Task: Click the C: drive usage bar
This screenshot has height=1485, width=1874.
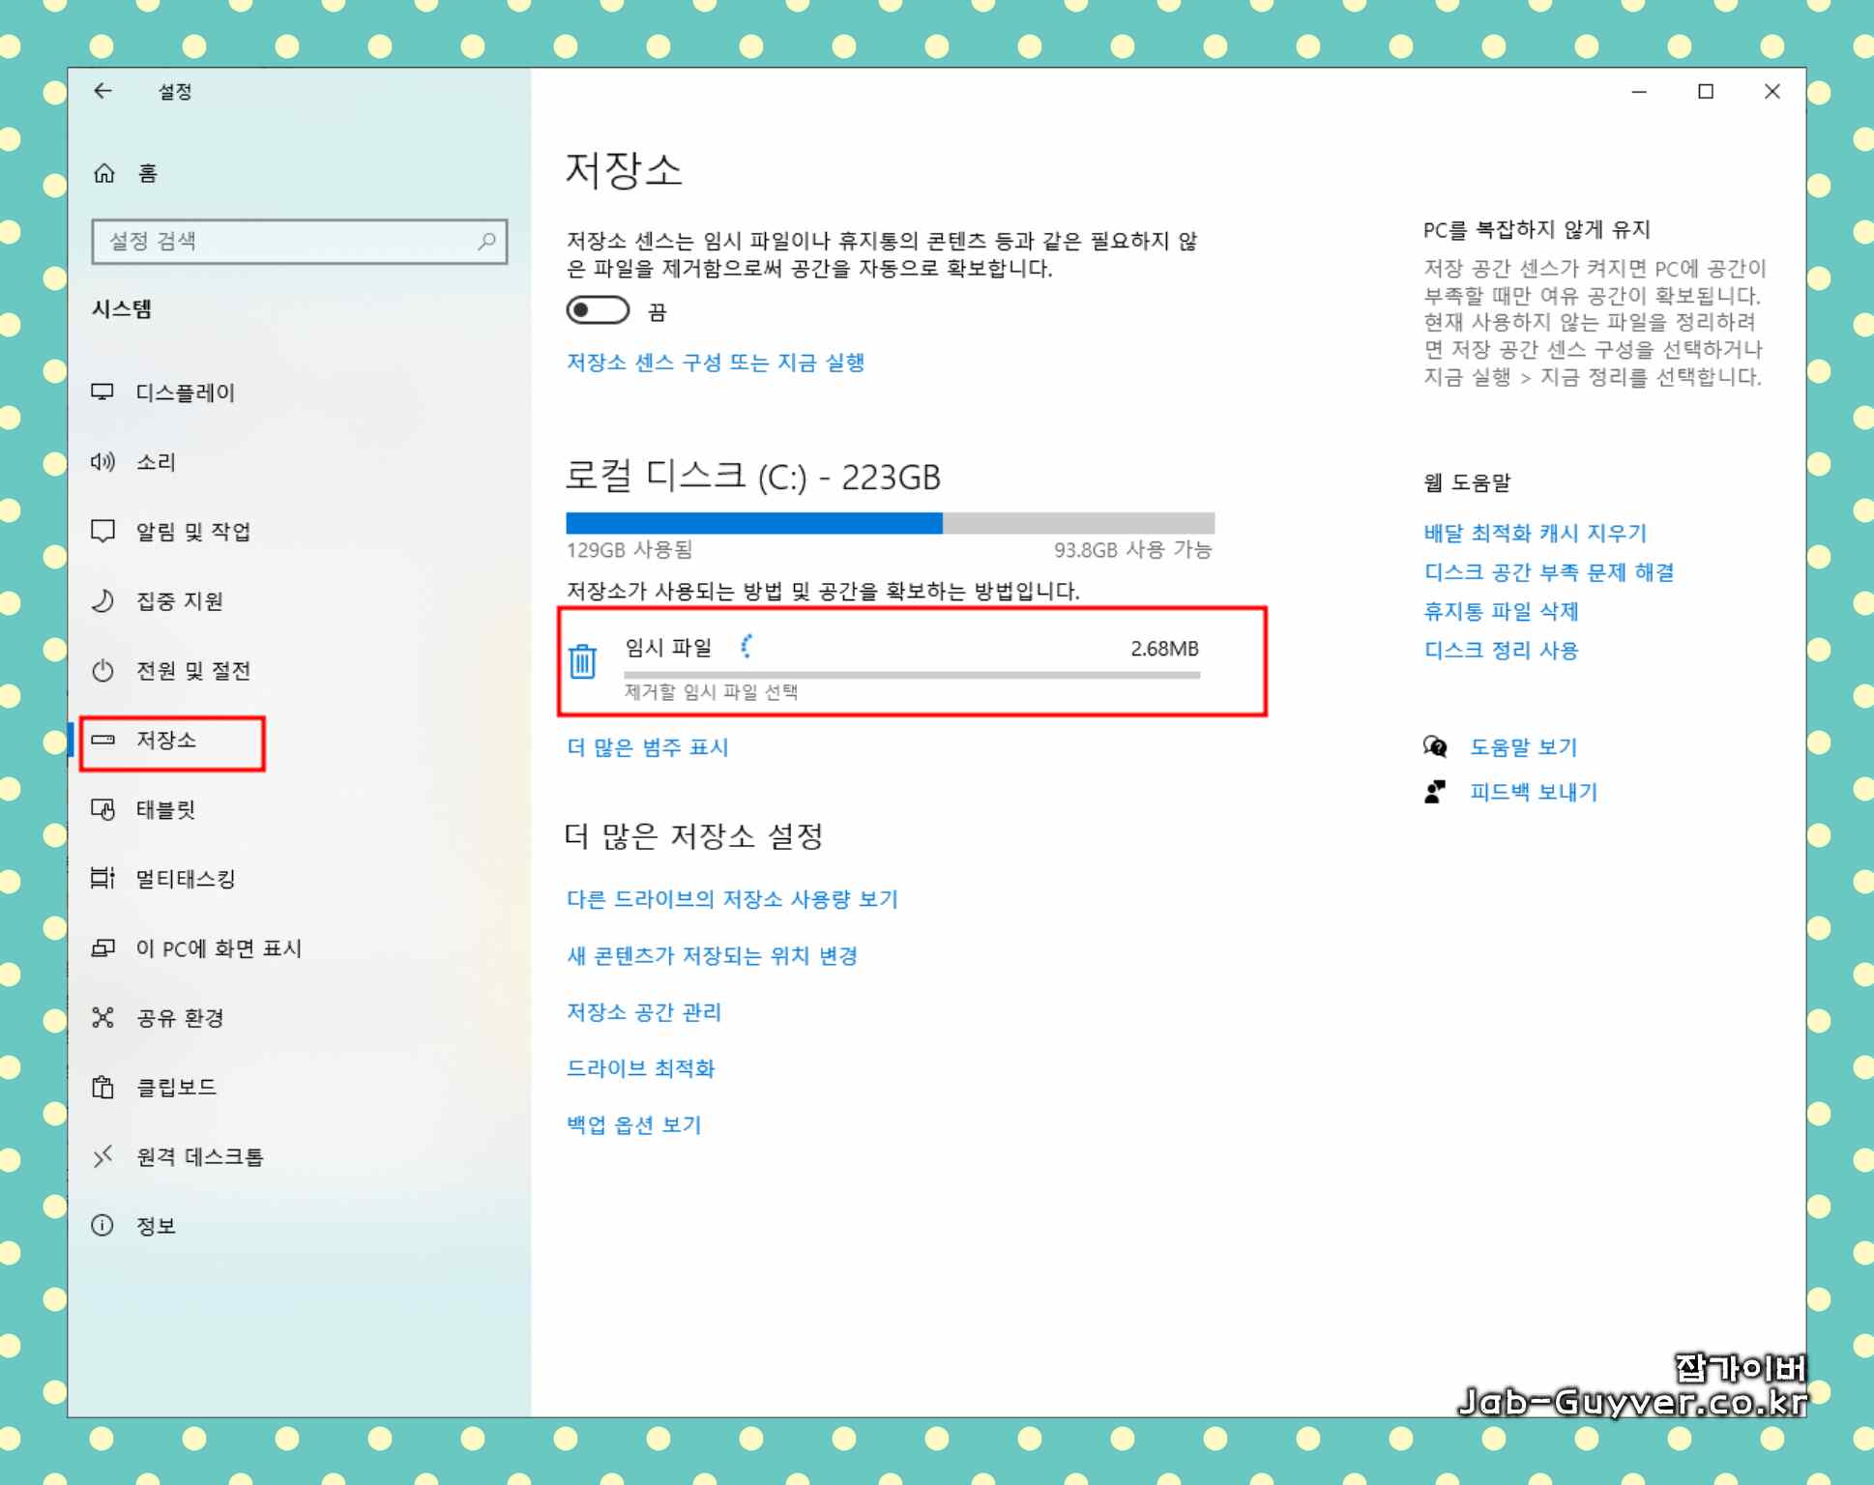Action: [890, 524]
